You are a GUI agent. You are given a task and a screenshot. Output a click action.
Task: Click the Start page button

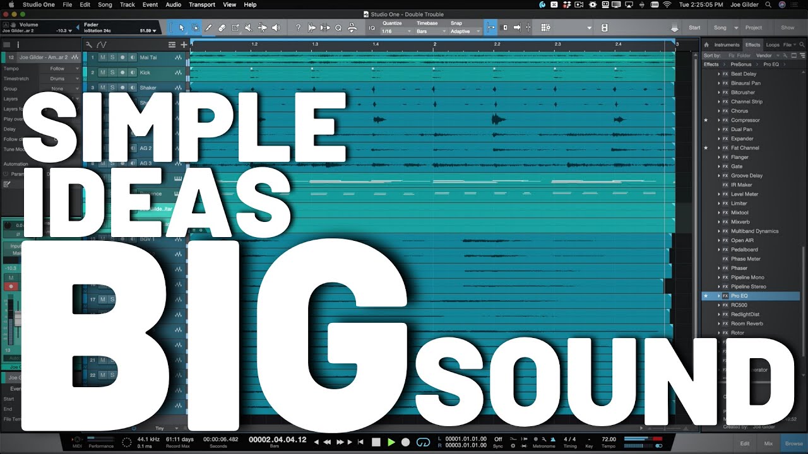pyautogui.click(x=694, y=28)
